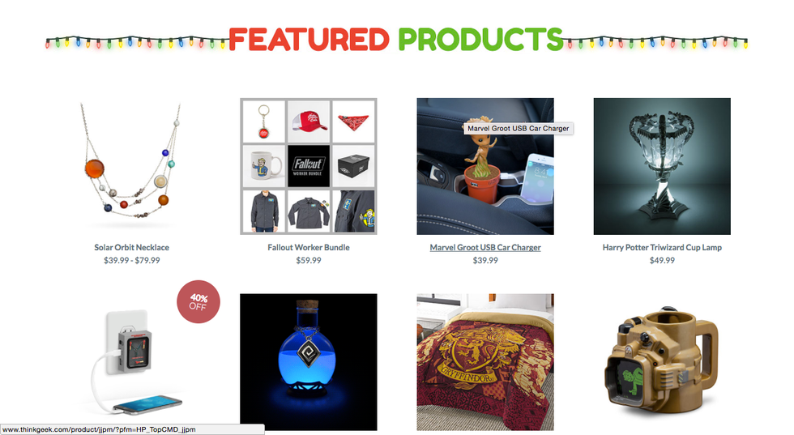The width and height of the screenshot is (794, 435).
Task: Click the $39.99 Groot charger price
Action: pyautogui.click(x=485, y=260)
